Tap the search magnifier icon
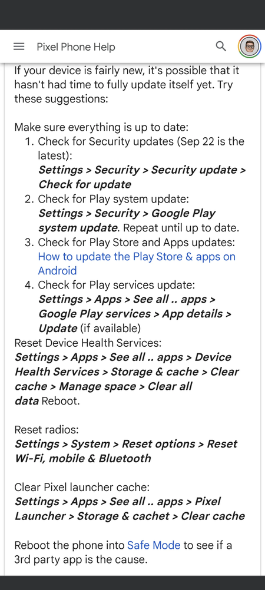265x590 pixels. click(x=221, y=47)
